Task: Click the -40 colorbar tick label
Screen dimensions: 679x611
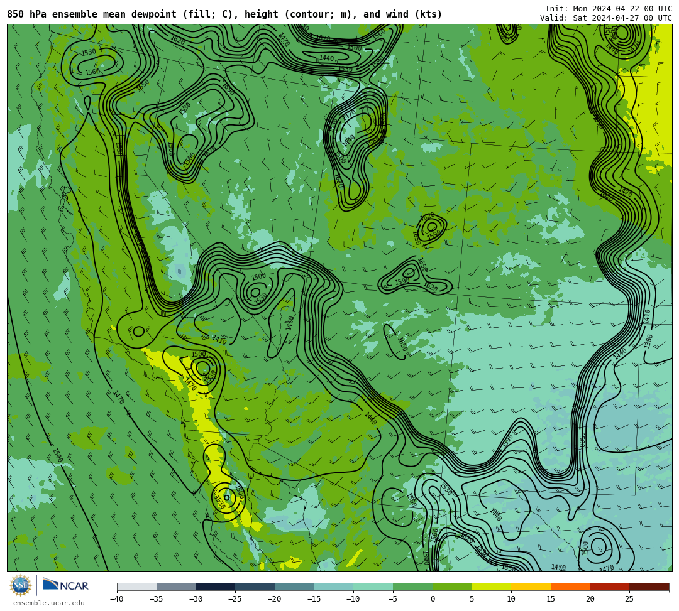Action: pos(117,599)
